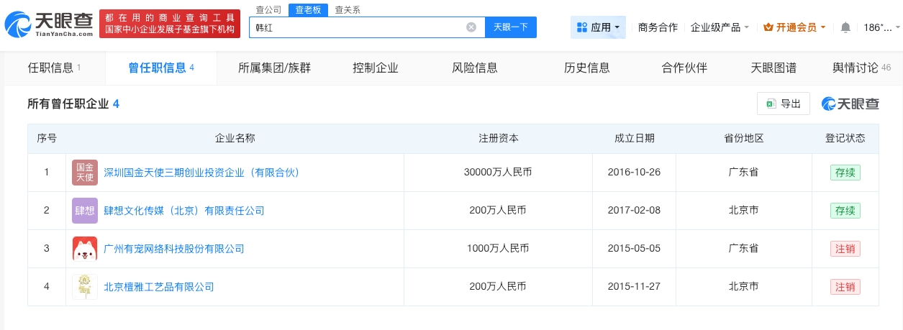Open the 合作伙伴 tab
903x330 pixels.
click(684, 68)
